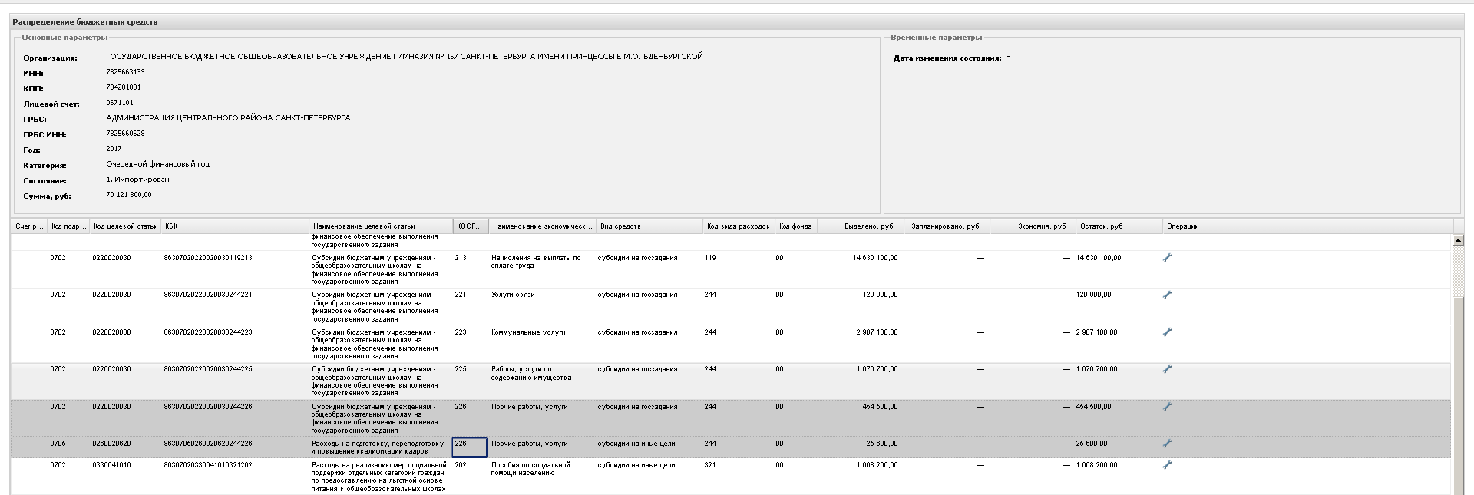Open operations wrench for row KOSGU 262

(x=1168, y=465)
